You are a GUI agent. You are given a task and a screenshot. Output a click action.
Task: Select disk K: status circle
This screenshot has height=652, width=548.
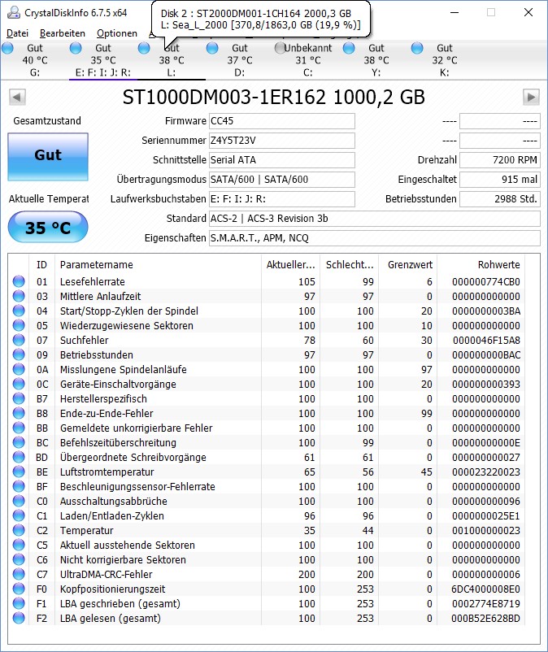(417, 48)
